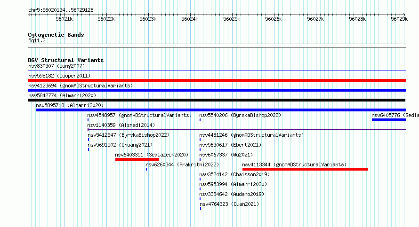419x227 pixels.
Task: Click the 56026k ruler position
Action: pos(274,19)
